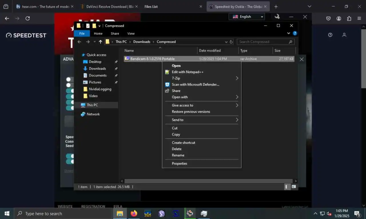Open the Pocket save icon in Firefox toolbar
This screenshot has width=366, height=219.
coord(329,18)
